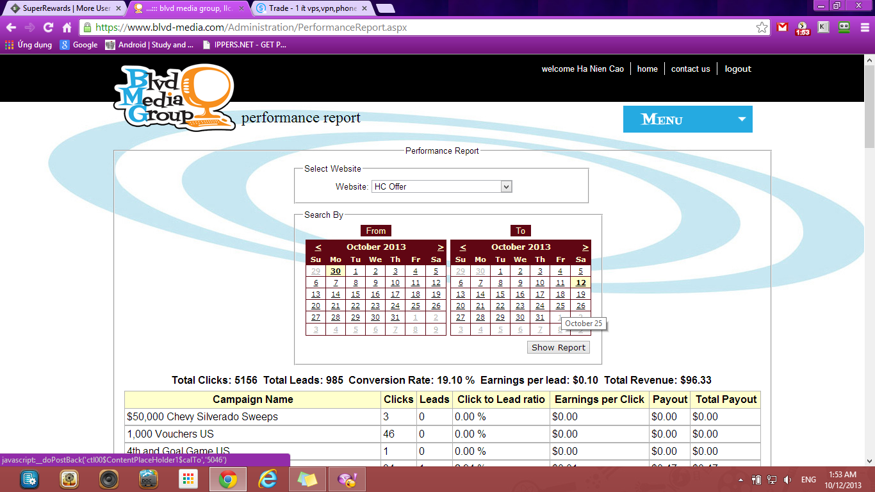Click the system tray battery icon
Viewport: 875px width, 492px height.
coord(756,480)
